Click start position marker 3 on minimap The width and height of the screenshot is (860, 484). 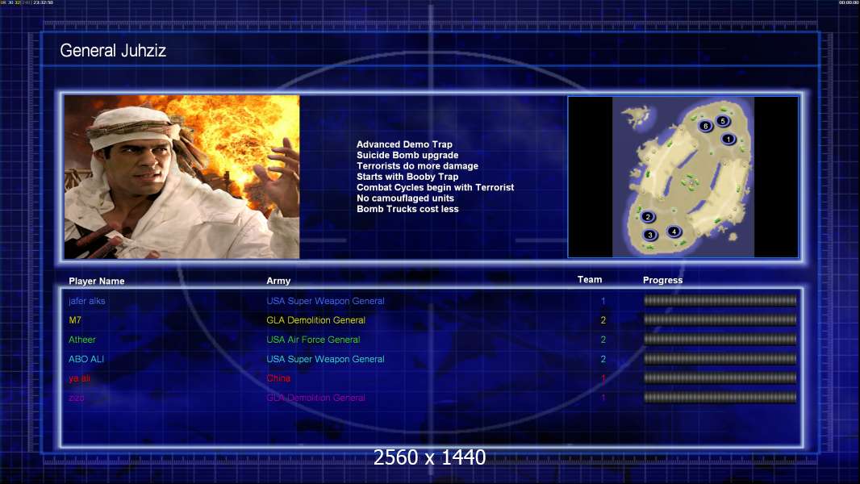coord(650,236)
